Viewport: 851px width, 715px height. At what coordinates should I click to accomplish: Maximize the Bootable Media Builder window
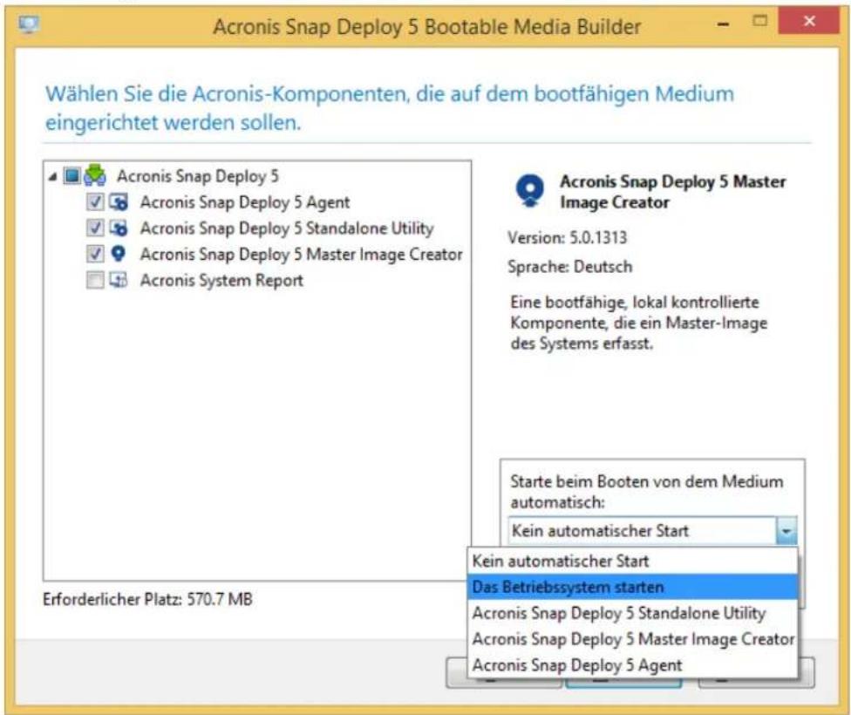click(x=759, y=21)
